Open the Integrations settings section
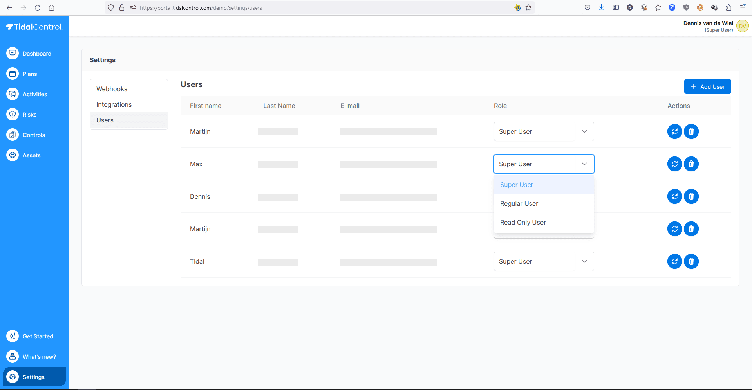 (x=114, y=104)
